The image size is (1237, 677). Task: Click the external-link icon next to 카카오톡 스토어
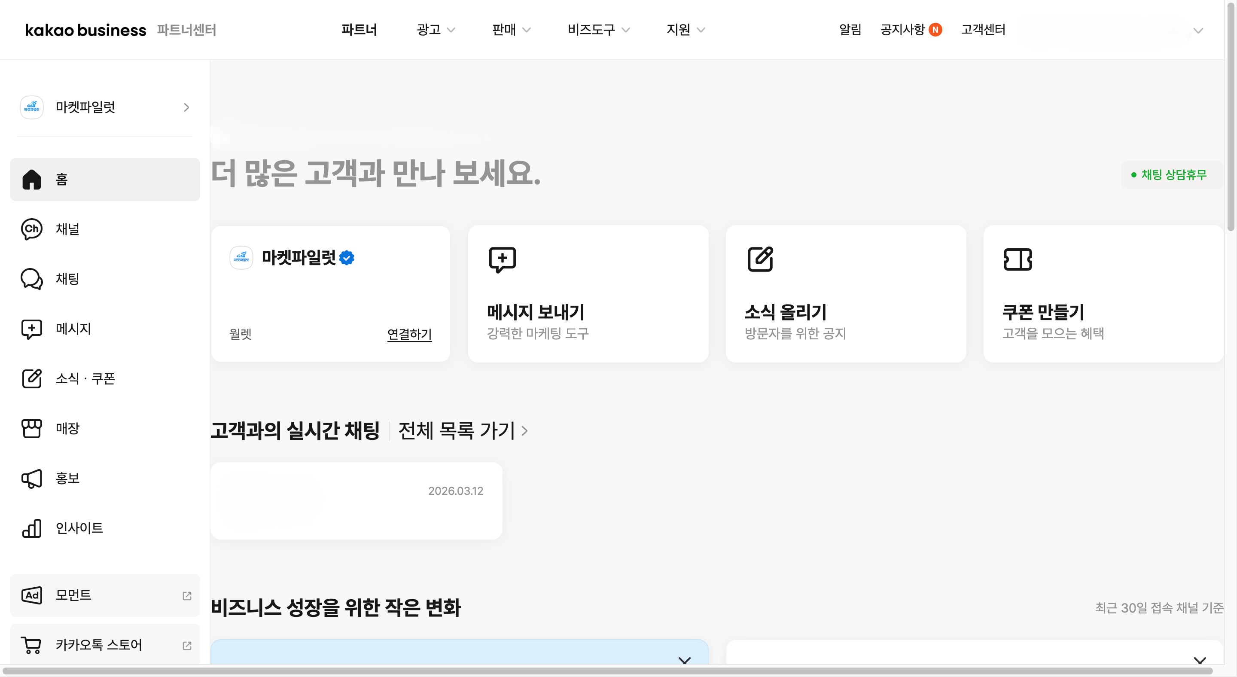(187, 646)
